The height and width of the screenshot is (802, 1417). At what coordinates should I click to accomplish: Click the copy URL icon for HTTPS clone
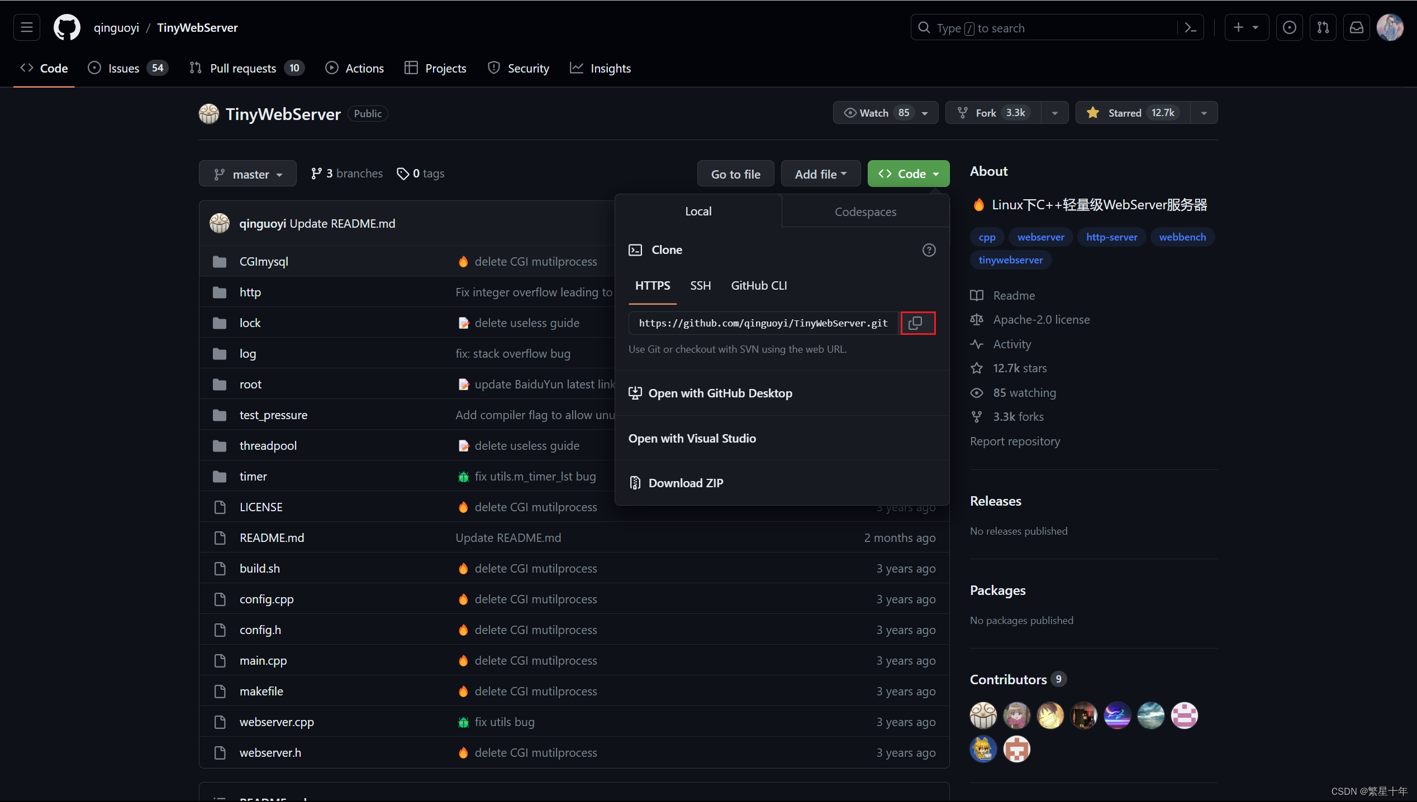click(916, 323)
